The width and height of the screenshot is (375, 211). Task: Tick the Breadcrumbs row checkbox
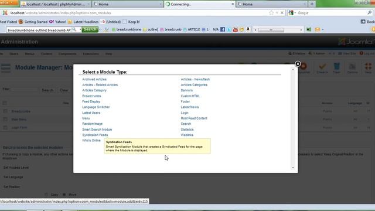click(5, 111)
